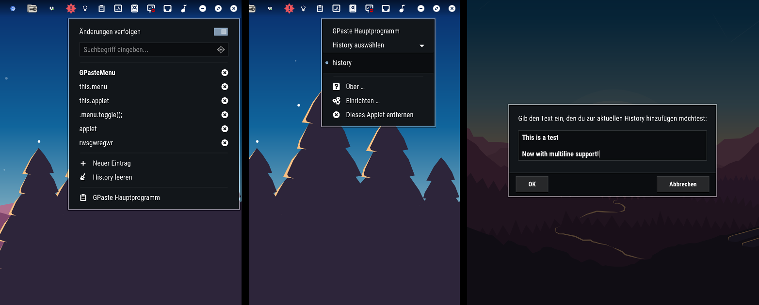Open the system monitor graph icon in left panel

point(118,8)
